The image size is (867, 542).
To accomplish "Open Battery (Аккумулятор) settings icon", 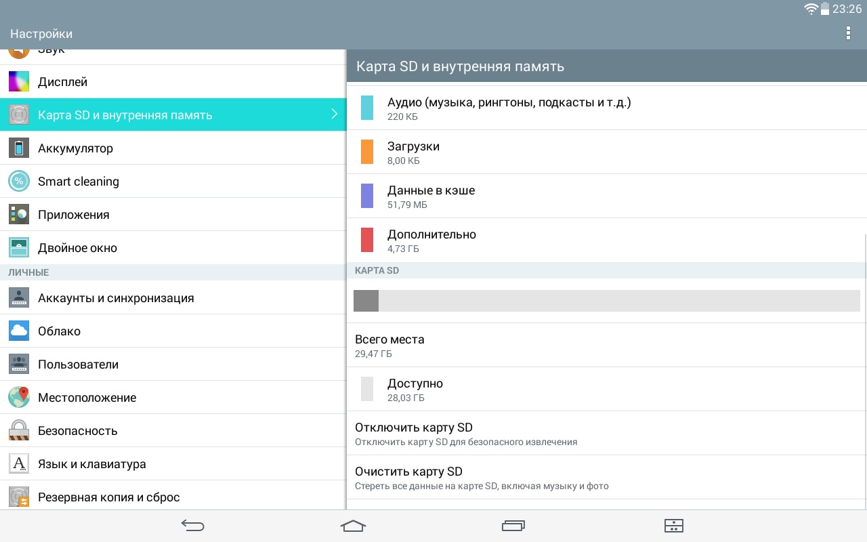I will click(x=19, y=148).
